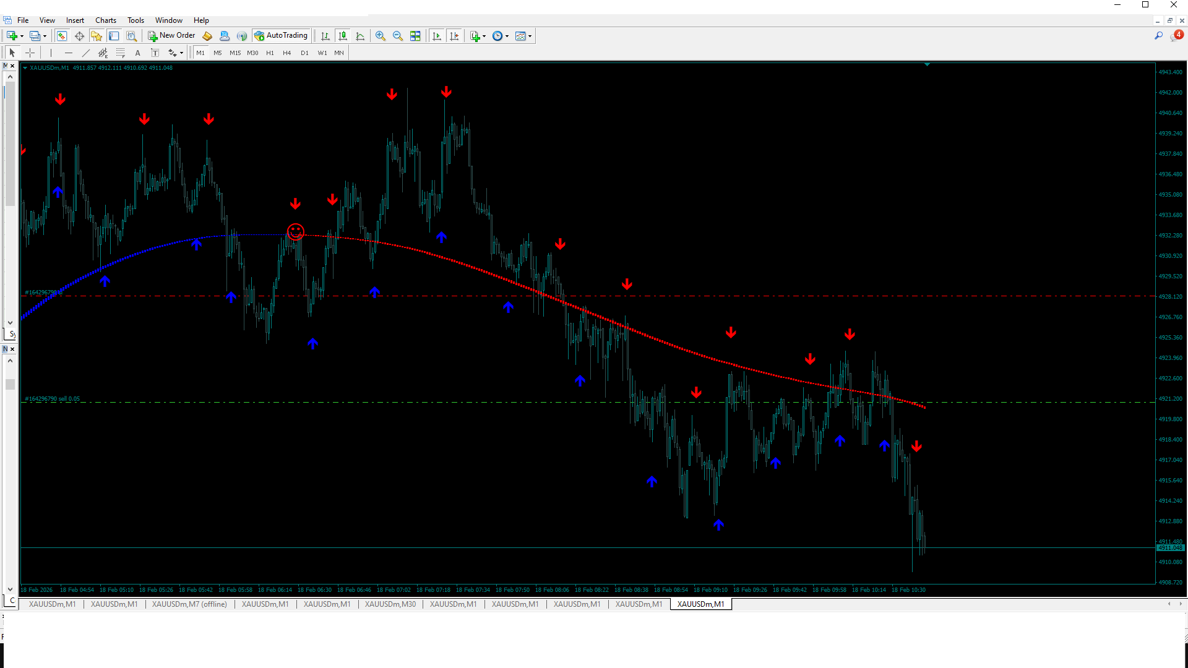The image size is (1188, 668).
Task: Click the Tile Windows icon
Action: coord(415,36)
